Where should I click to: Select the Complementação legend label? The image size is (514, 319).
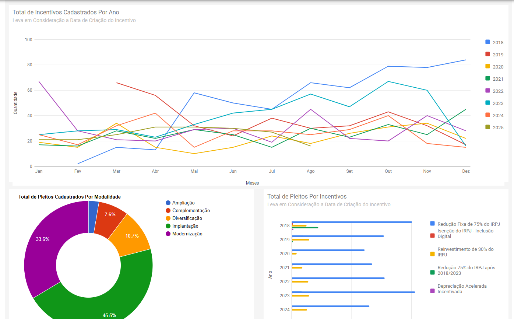click(x=191, y=211)
